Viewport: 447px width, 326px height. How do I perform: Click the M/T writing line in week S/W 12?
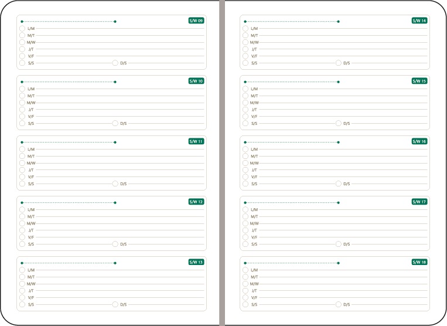click(120, 216)
